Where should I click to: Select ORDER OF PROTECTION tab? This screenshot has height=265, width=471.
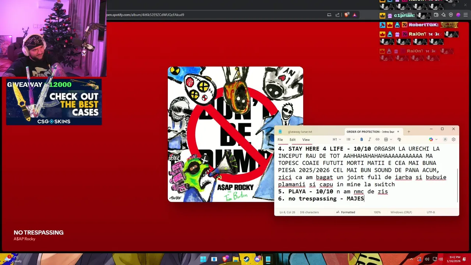370,132
